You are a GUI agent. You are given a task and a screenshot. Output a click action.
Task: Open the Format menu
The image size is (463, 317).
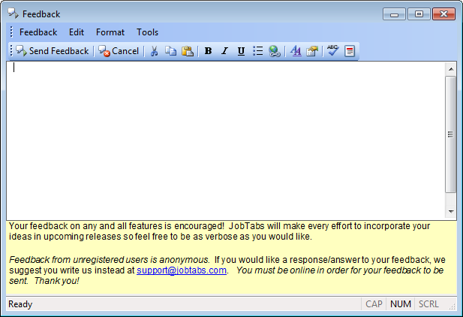(110, 32)
